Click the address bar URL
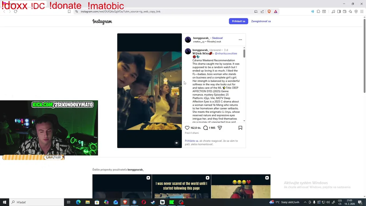The image size is (366, 206). coord(120,11)
